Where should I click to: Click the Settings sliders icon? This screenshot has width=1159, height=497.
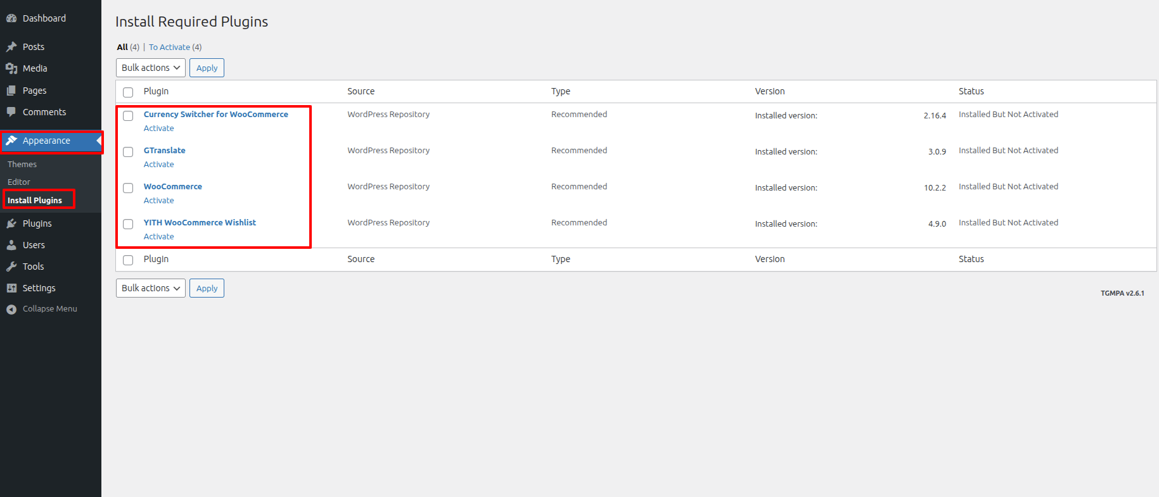coord(11,288)
